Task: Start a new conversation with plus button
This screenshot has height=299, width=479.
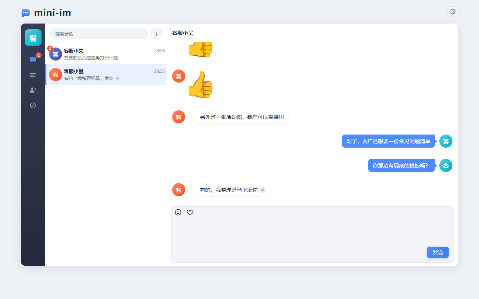Action: click(x=156, y=34)
